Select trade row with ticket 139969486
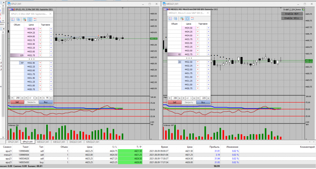The width and height of the screenshot is (316, 169). 158,151
